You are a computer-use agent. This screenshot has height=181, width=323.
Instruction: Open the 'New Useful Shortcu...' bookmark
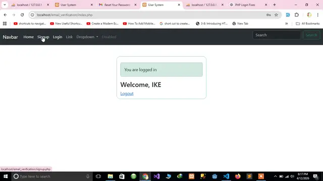[x=66, y=24]
